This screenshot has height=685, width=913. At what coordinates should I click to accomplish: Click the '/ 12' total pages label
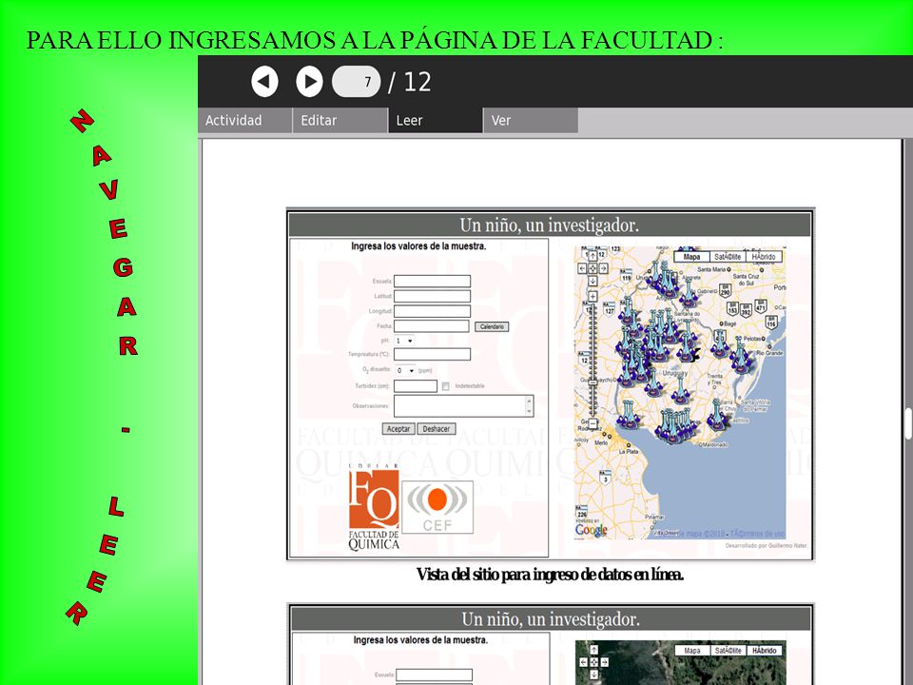click(x=409, y=82)
